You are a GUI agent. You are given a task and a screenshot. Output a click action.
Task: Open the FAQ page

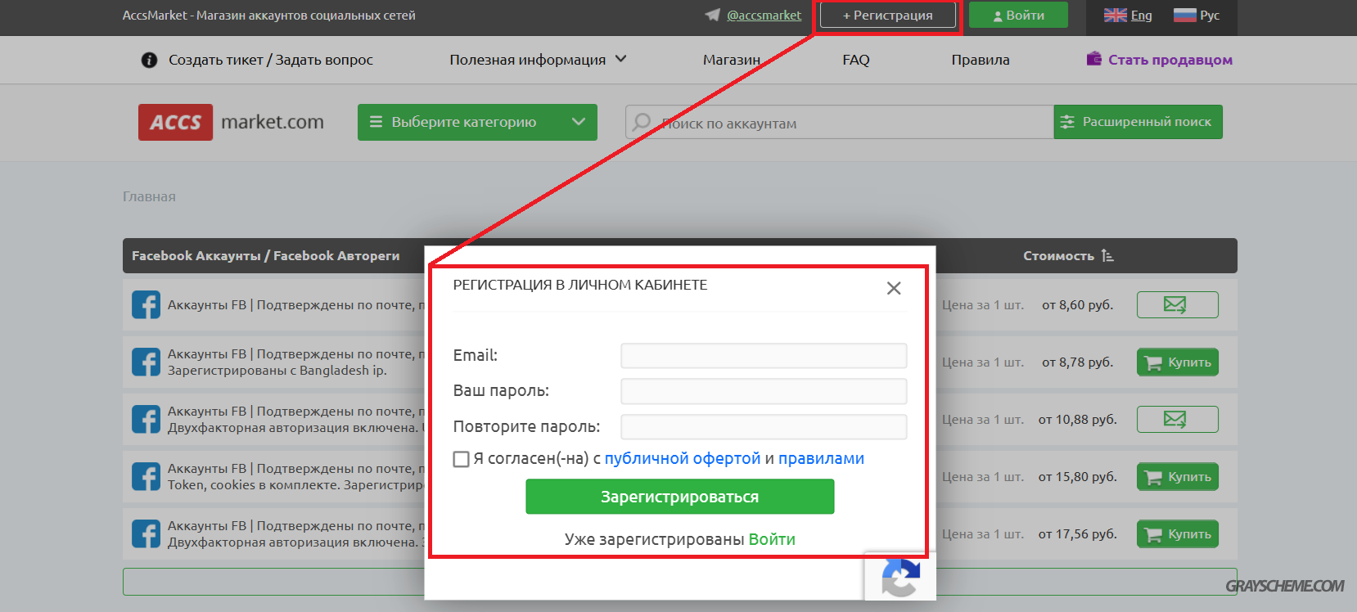(x=856, y=60)
